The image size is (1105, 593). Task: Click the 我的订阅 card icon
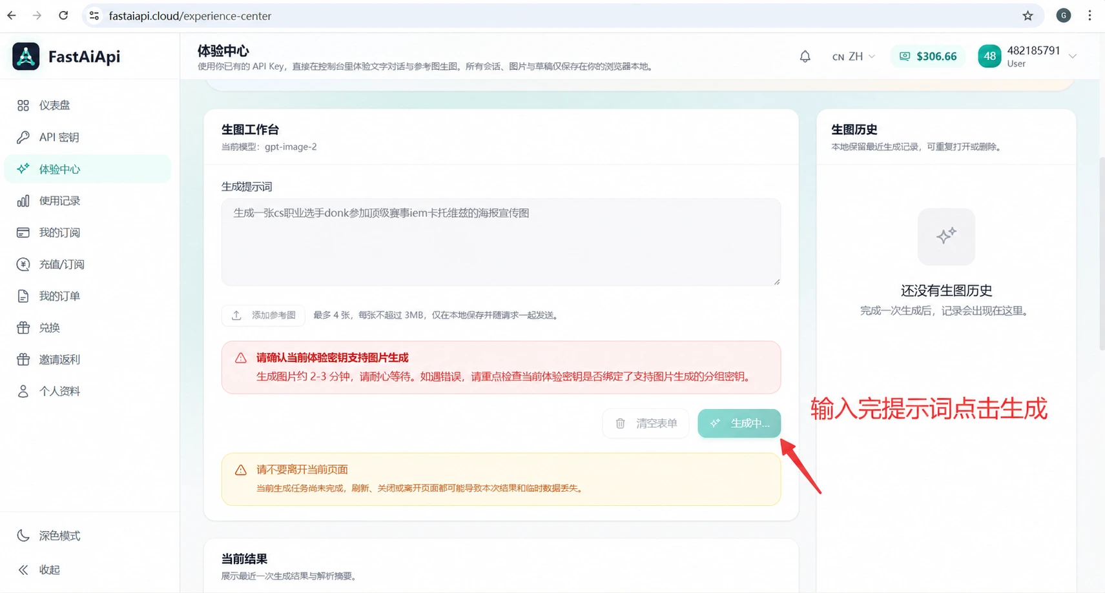tap(23, 232)
